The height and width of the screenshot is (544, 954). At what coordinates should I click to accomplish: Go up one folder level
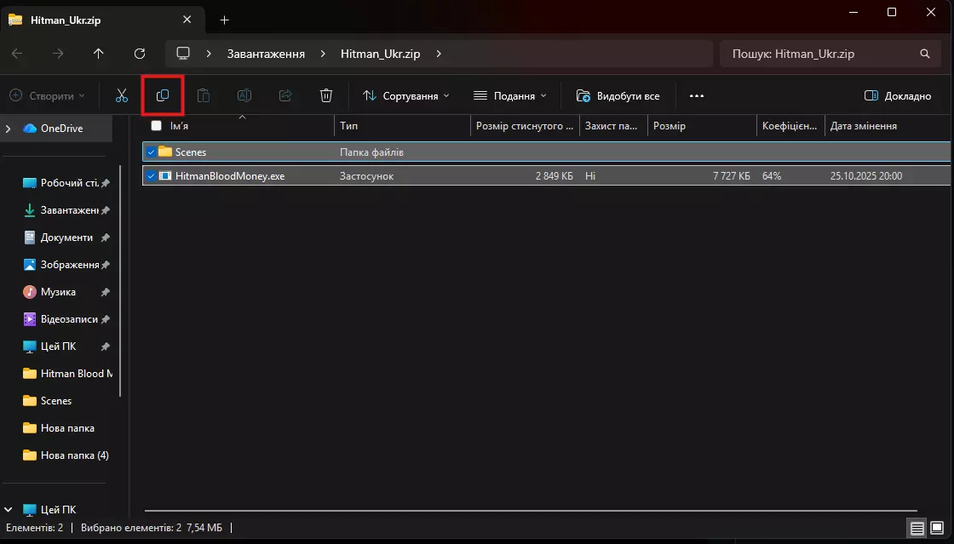tap(99, 54)
